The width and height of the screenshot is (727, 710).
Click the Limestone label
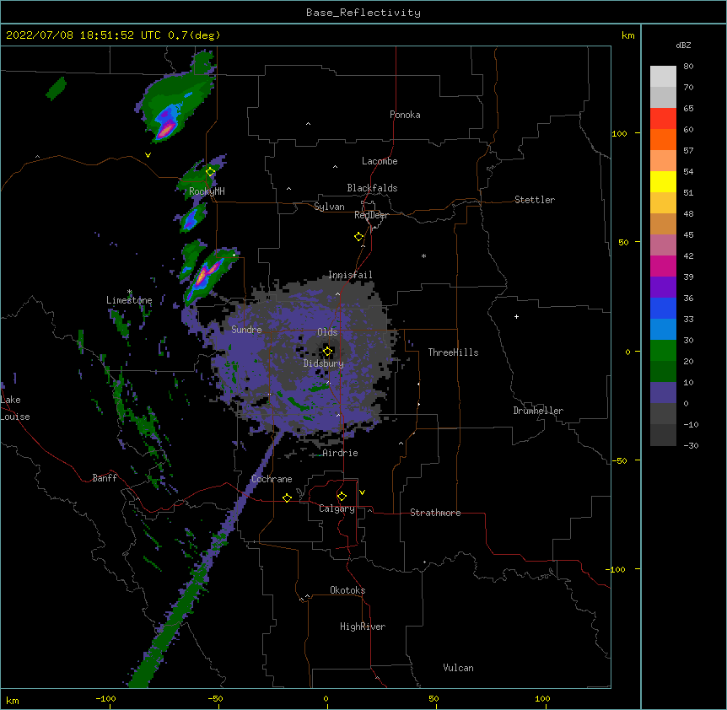pos(129,300)
